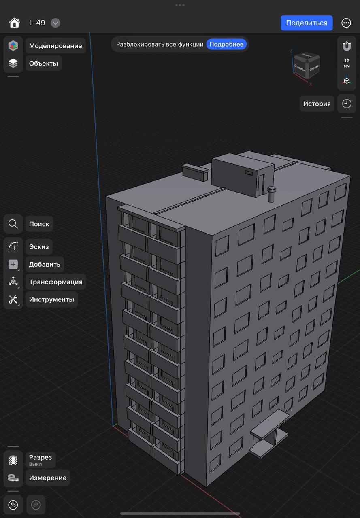This screenshot has height=518, width=360.
Task: Open the three-dot more options menu
Action: (x=346, y=23)
